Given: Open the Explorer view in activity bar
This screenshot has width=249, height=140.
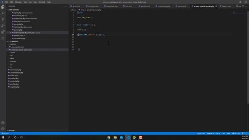Looking at the screenshot, I should point(3,7).
